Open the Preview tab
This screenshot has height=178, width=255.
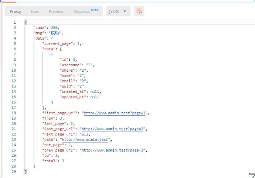(x=56, y=12)
